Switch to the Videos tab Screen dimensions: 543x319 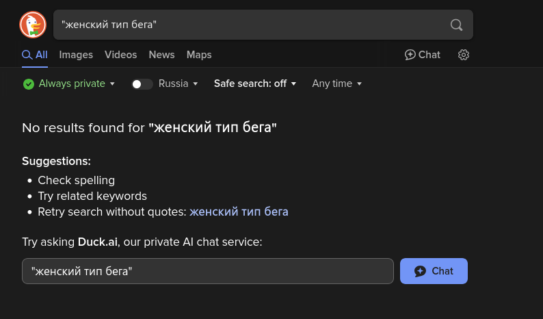tap(120, 55)
